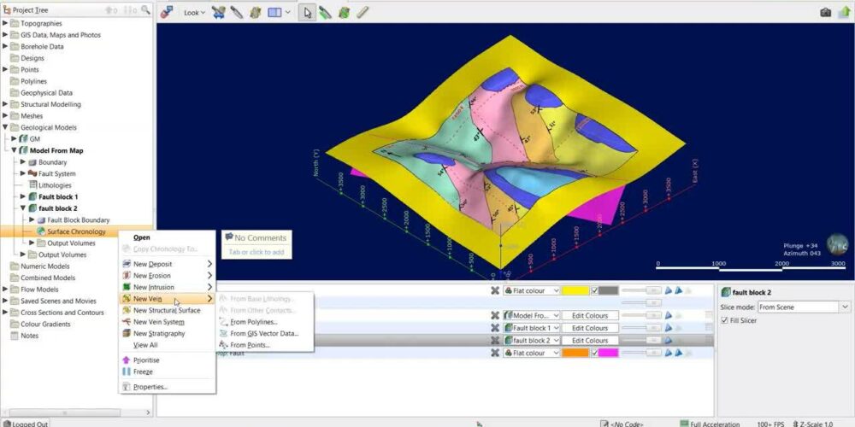
Task: Select the Surface Chronology tree item
Action: click(x=76, y=231)
